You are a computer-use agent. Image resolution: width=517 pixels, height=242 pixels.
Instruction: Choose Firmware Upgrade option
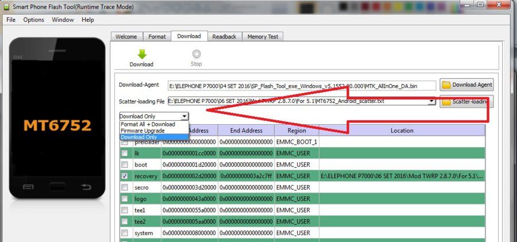tap(154, 130)
